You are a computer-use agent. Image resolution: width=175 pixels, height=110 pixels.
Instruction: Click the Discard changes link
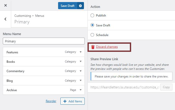[x=107, y=47]
